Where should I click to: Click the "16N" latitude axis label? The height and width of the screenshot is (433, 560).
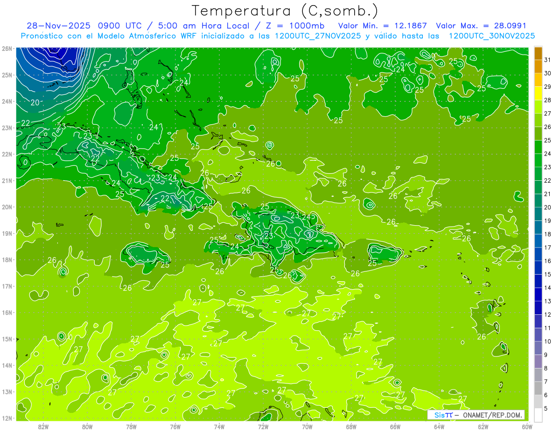pos(7,312)
